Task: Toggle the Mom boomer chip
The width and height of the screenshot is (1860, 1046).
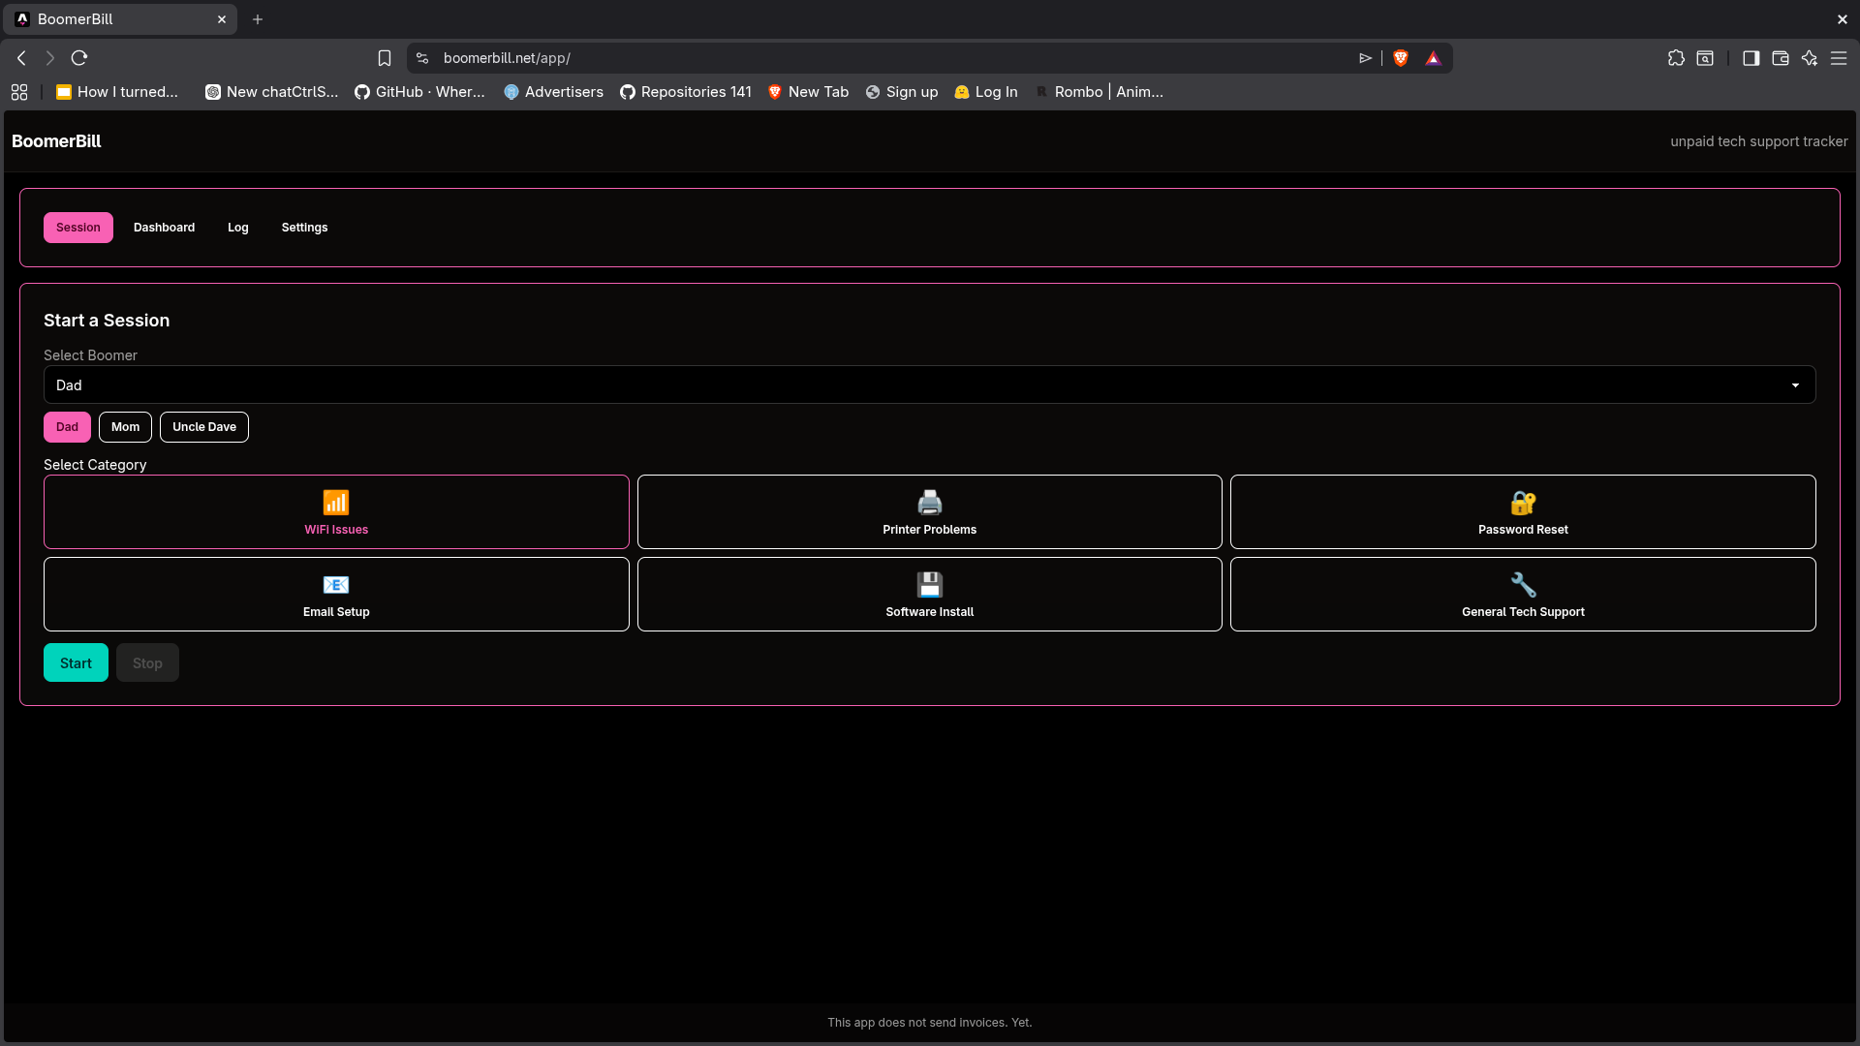Action: click(125, 427)
